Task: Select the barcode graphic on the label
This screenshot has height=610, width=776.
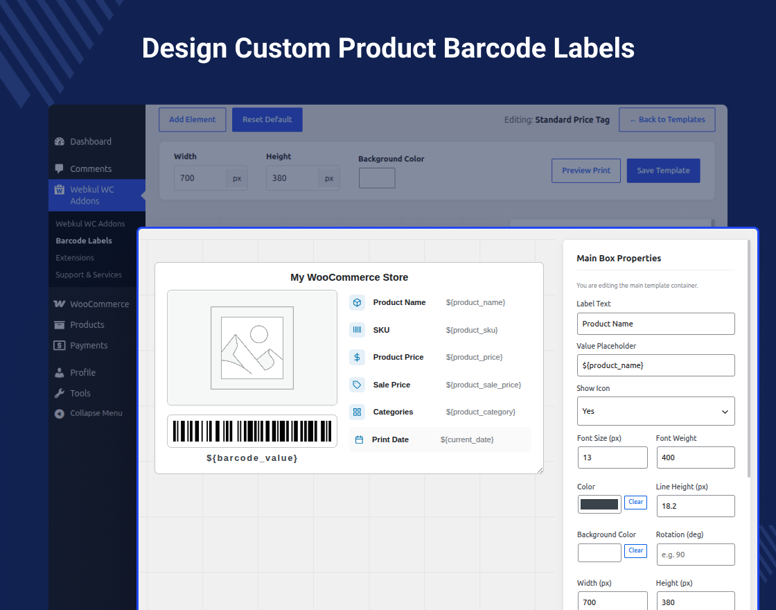Action: click(252, 431)
